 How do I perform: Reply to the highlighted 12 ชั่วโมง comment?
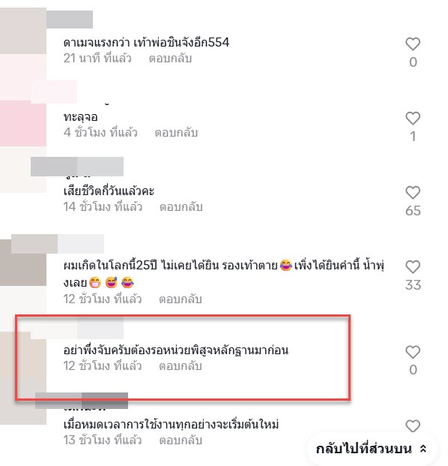(181, 366)
